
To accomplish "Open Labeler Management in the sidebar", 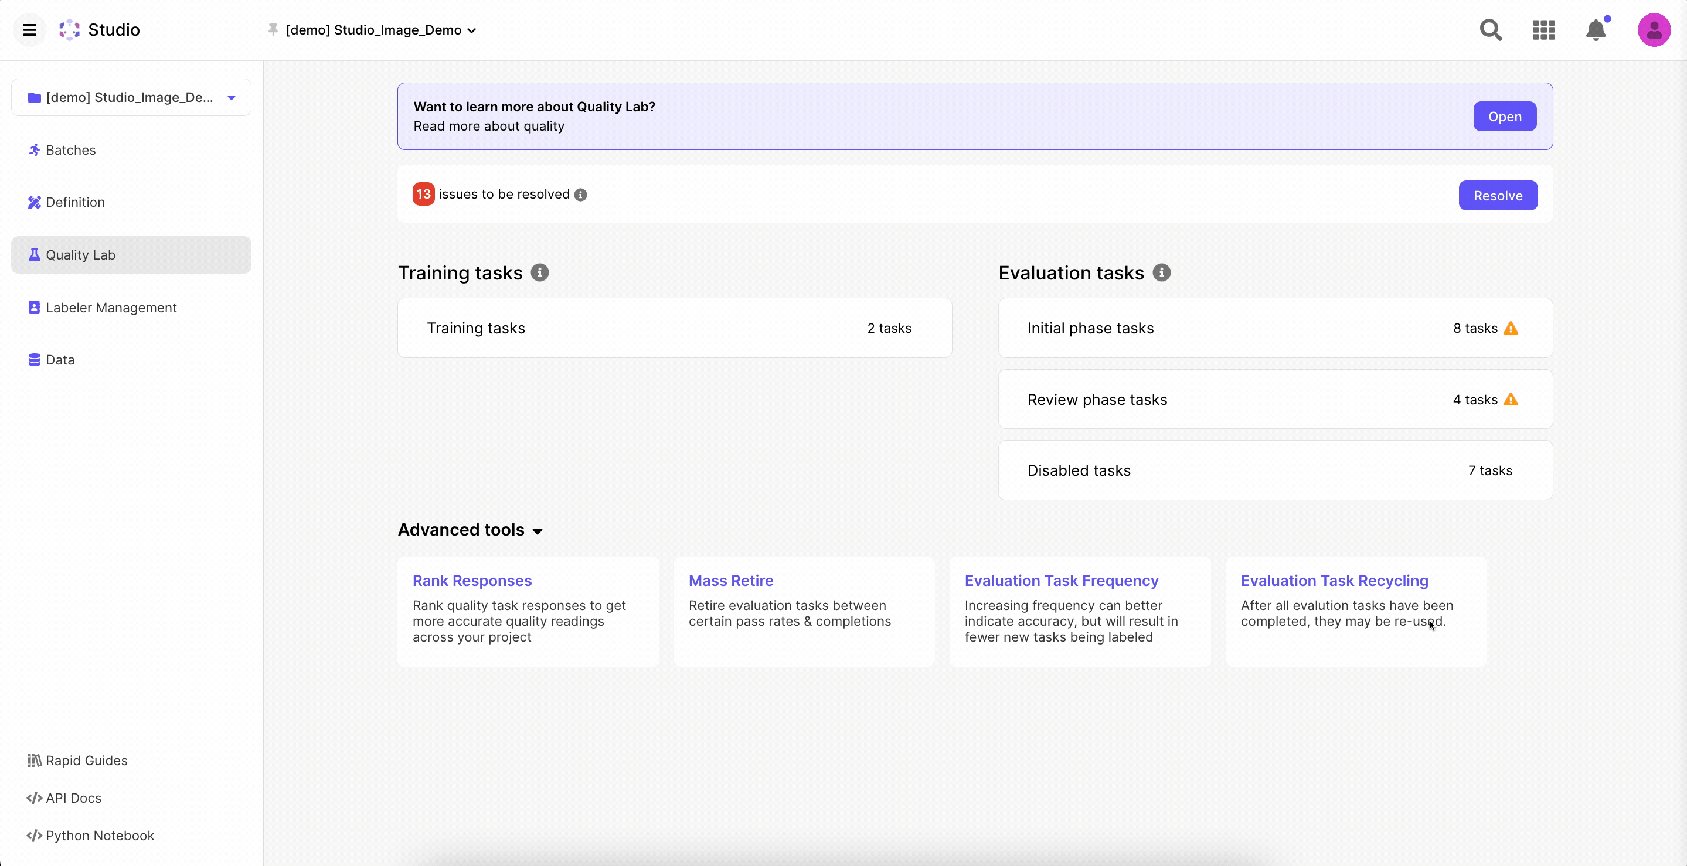I will (x=111, y=308).
